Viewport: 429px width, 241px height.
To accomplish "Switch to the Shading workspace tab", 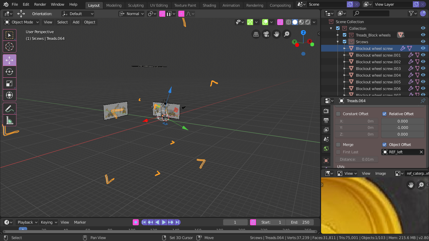I will pos(209,5).
